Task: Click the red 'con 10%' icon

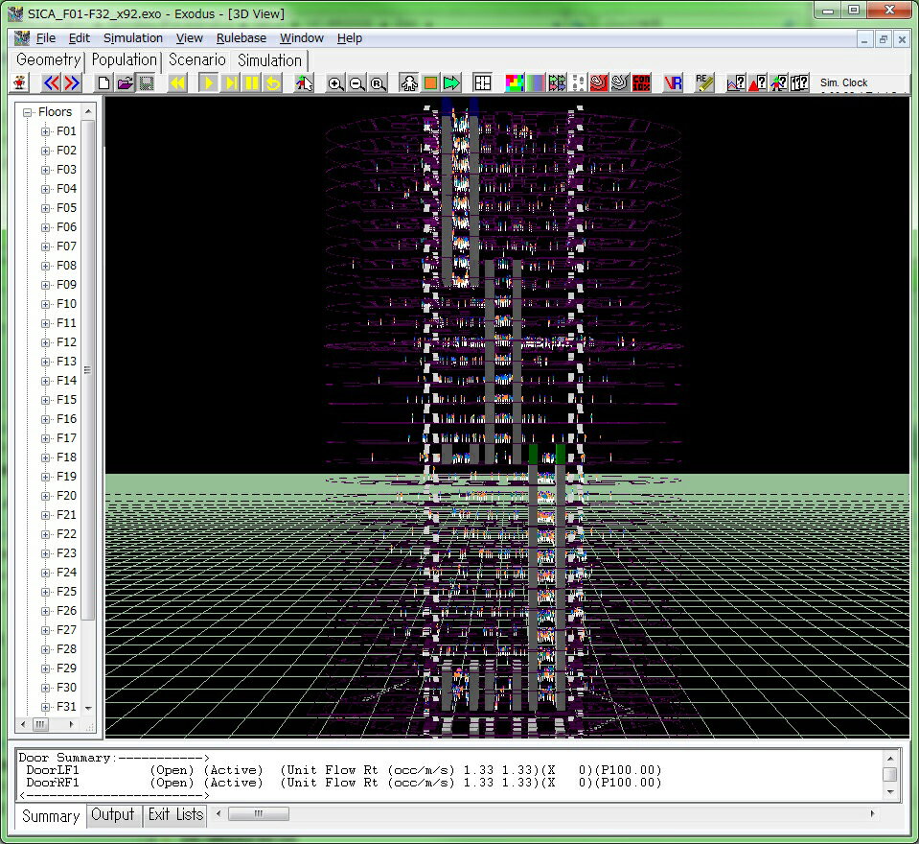Action: pyautogui.click(x=641, y=82)
